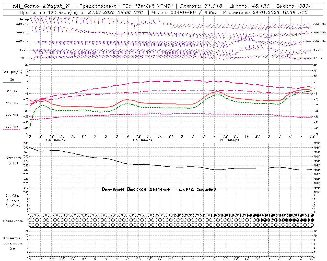Click the Долгота: 71.818 value
This screenshot has width=327, height=261.
pos(201,6)
